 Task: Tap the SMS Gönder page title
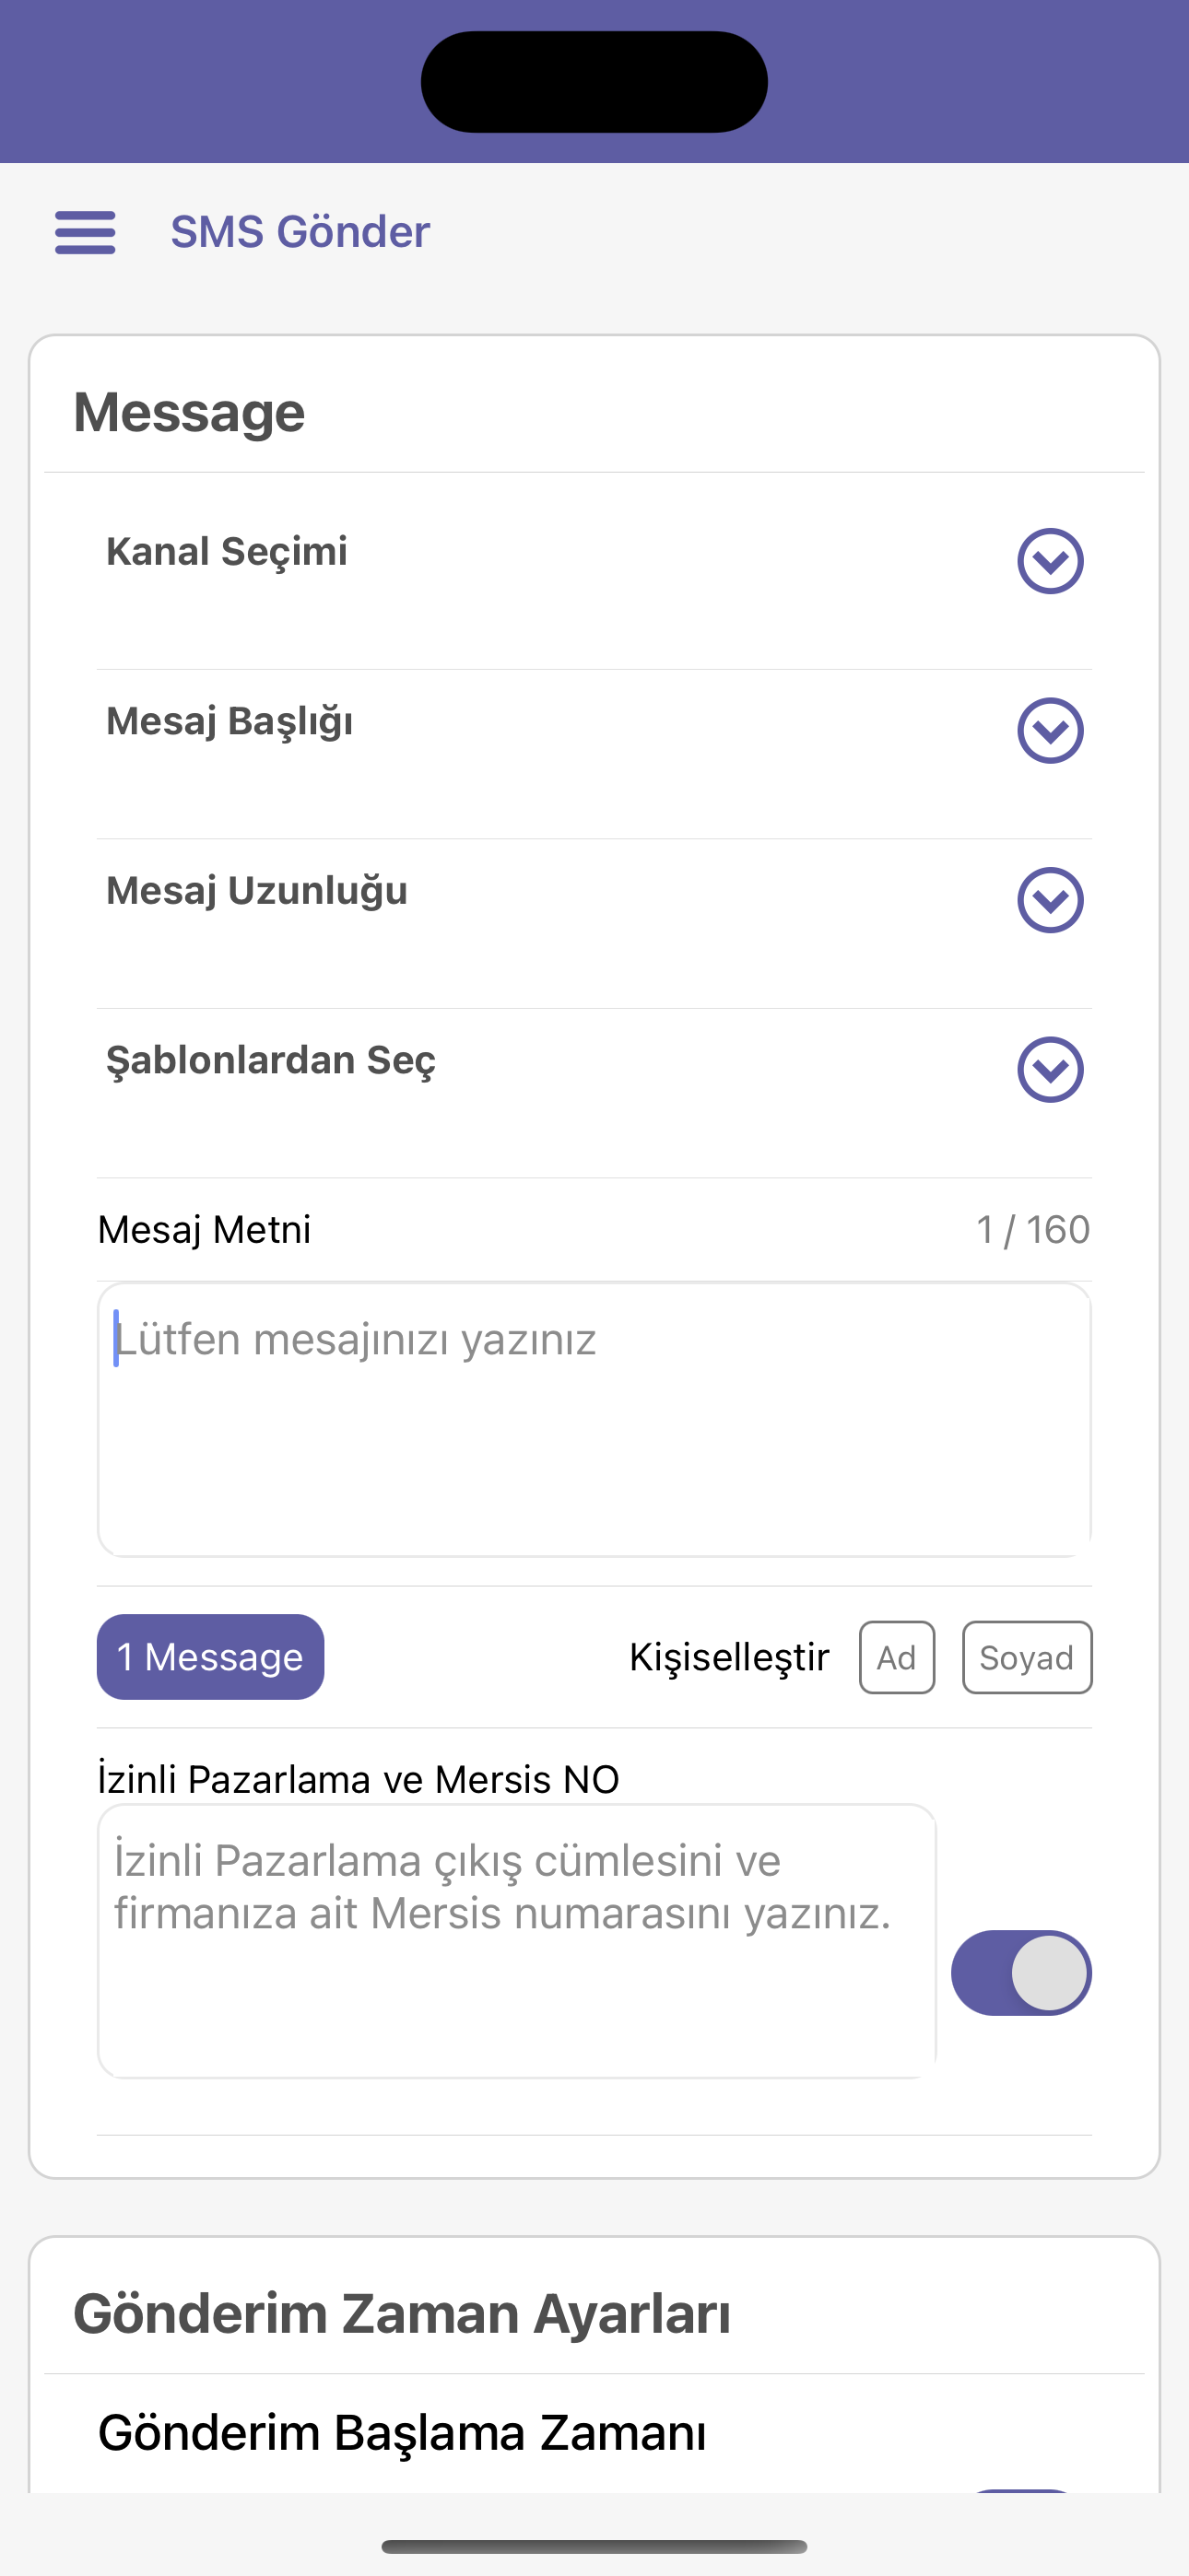tap(300, 232)
